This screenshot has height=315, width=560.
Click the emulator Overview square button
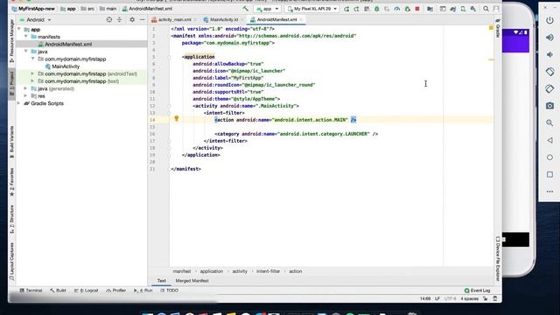coord(550,174)
